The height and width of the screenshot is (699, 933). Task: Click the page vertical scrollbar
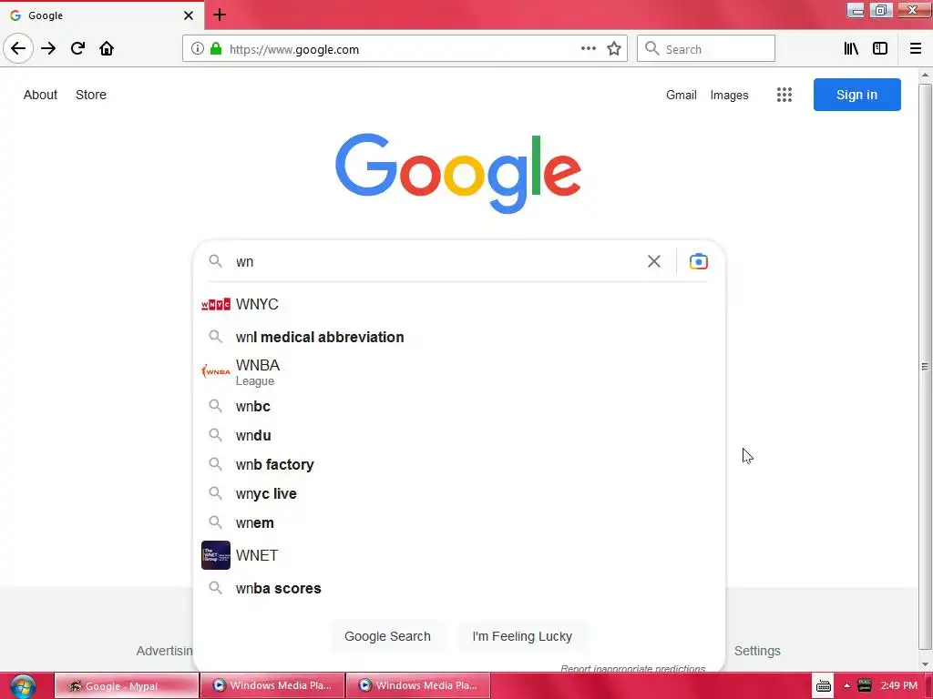click(925, 366)
